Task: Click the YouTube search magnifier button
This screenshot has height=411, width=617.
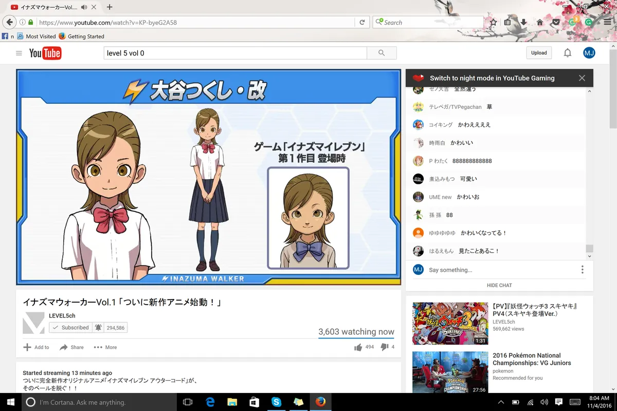Action: 382,53
